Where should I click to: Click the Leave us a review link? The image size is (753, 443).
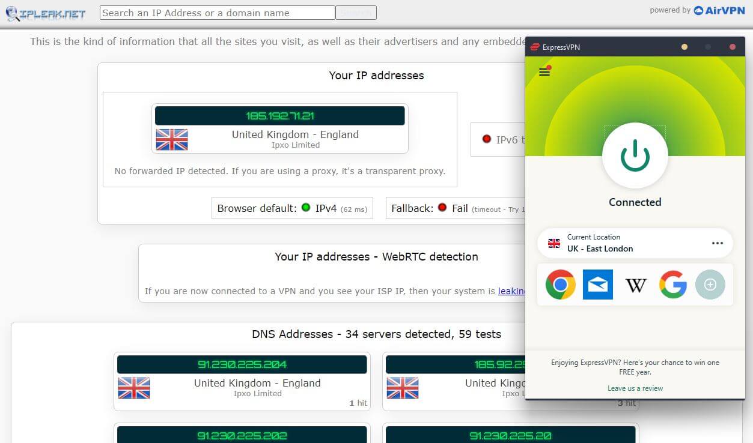click(635, 388)
